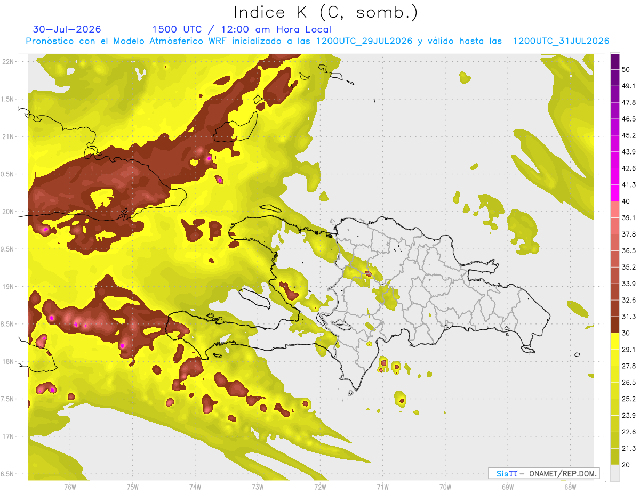640x494 pixels.
Task: Click the "23.9" color scale label
Action: [x=629, y=415]
